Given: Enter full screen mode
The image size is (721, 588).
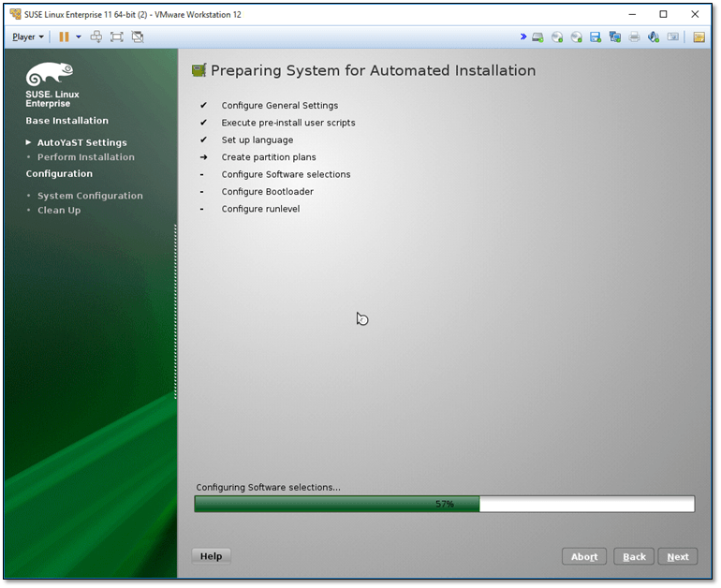Looking at the screenshot, I should pos(117,37).
